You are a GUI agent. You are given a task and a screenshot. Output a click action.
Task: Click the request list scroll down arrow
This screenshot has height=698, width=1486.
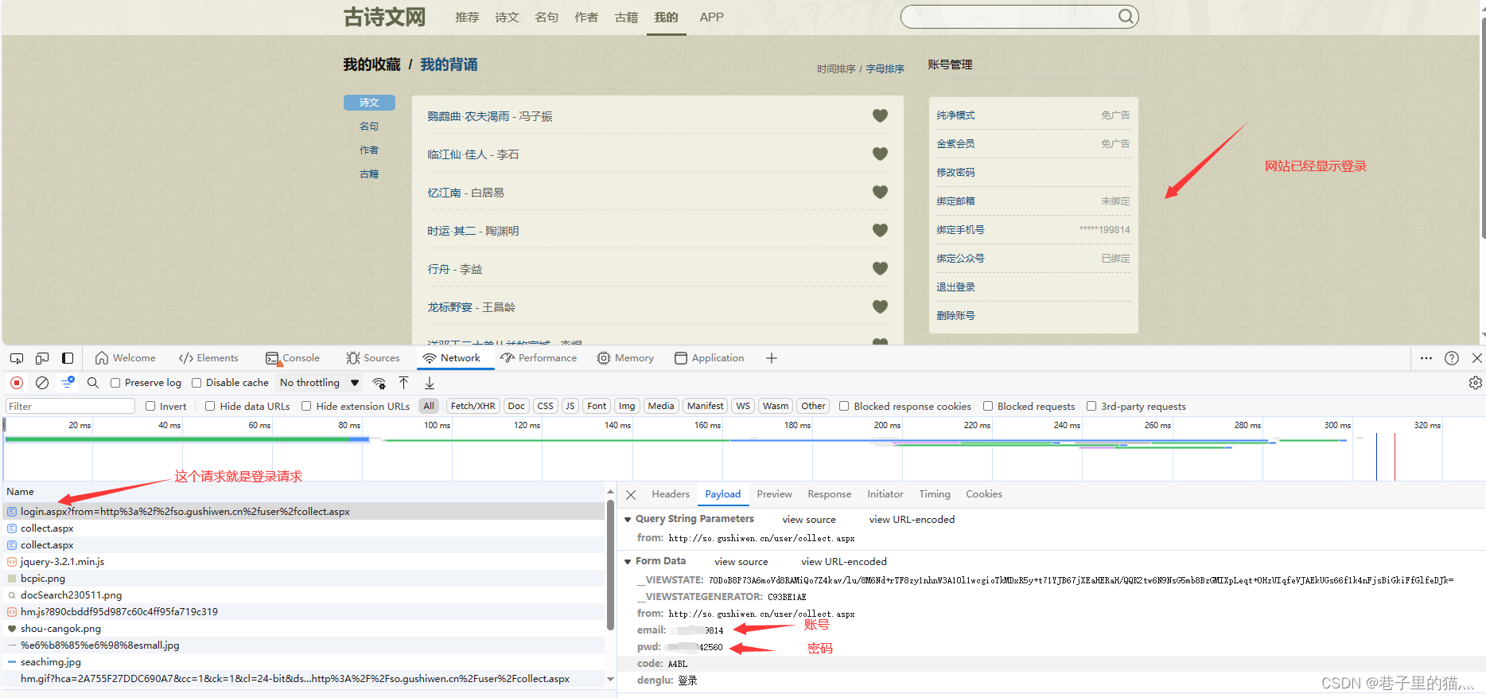(x=610, y=680)
